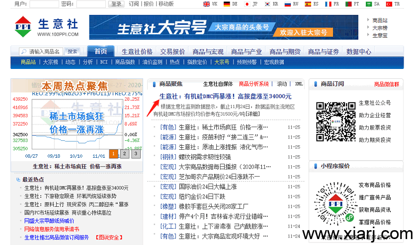Click the 生意社大宗号 banner ad

[224, 27]
